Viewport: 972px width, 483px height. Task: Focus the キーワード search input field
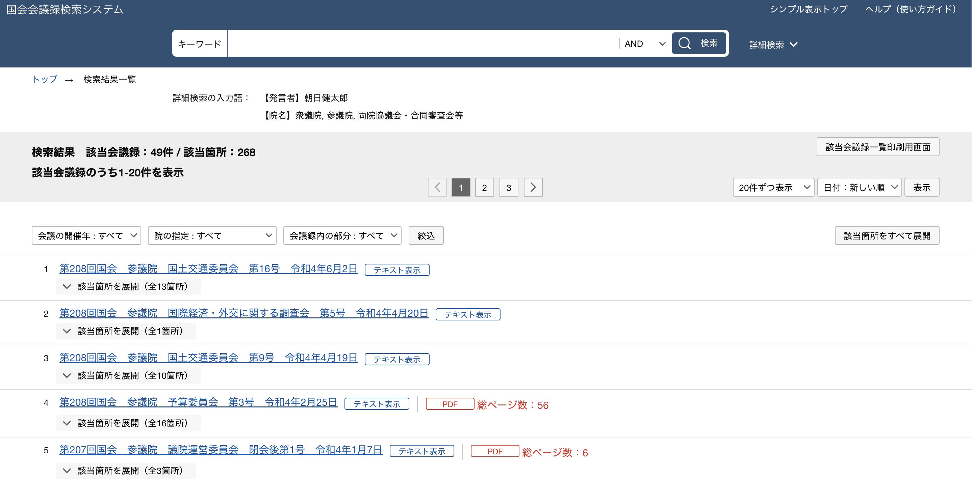423,43
